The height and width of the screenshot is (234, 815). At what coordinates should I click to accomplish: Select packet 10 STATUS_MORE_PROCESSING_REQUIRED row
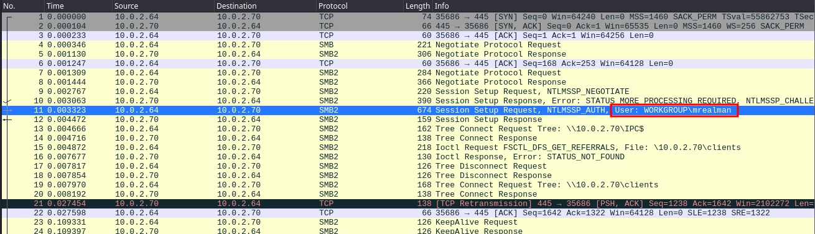[x=407, y=101]
